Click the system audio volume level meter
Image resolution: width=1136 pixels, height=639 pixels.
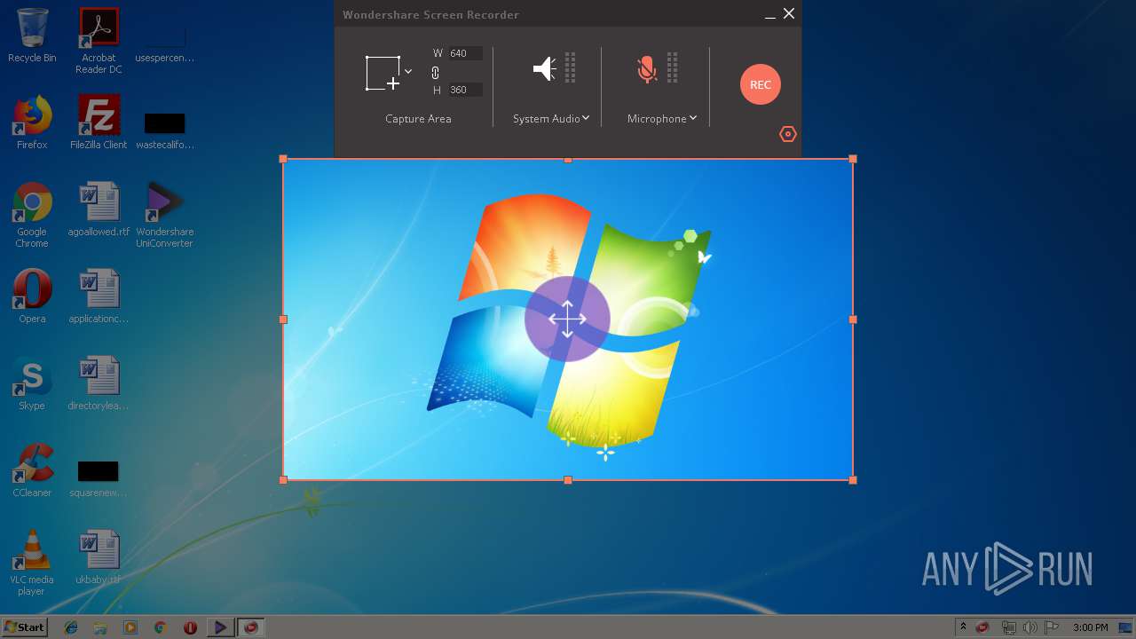coord(571,67)
